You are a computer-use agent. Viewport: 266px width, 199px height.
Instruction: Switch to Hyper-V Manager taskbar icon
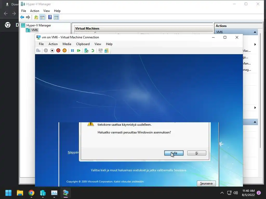43,193
